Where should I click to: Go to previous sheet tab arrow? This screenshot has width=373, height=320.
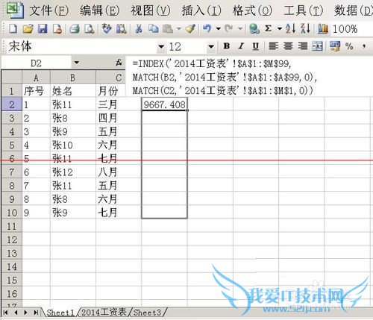[x=16, y=313]
